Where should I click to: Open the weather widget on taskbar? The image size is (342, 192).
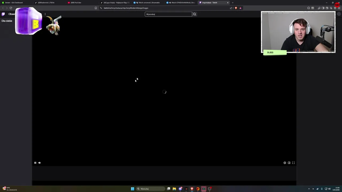click(x=9, y=189)
